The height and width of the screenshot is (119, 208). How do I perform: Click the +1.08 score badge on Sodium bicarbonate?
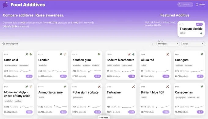(132, 76)
